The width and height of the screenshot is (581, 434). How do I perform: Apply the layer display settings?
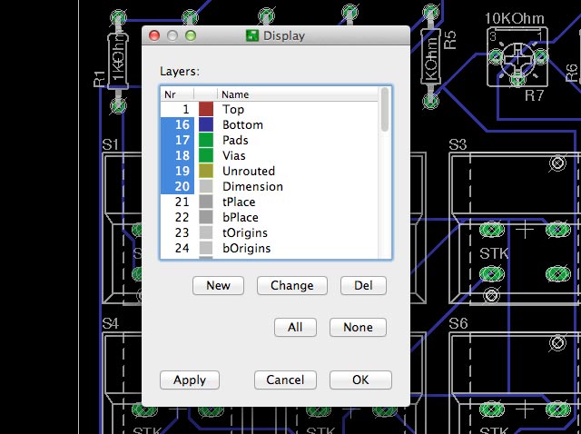click(x=190, y=380)
